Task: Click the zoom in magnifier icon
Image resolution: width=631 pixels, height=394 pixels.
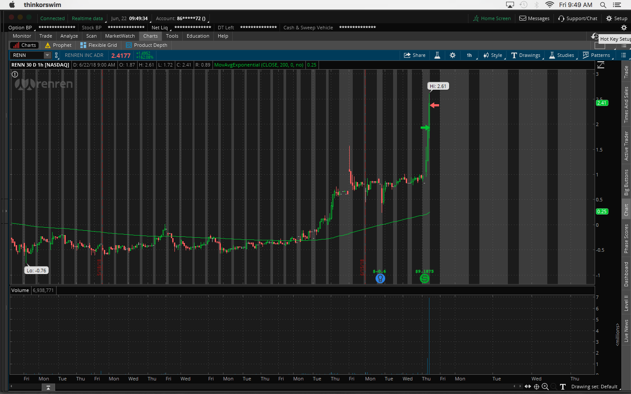Action: tap(545, 387)
